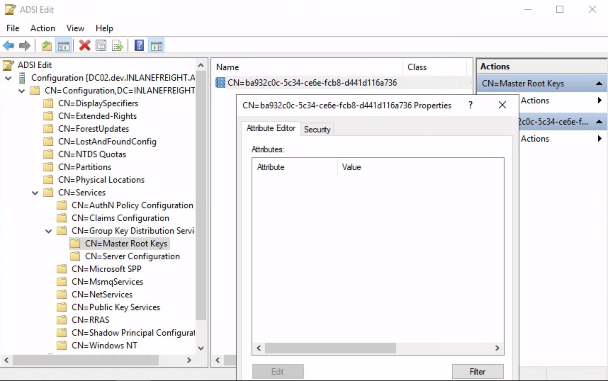Image resolution: width=608 pixels, height=381 pixels.
Task: Open Properties from the toolbar icon
Action: [101, 46]
